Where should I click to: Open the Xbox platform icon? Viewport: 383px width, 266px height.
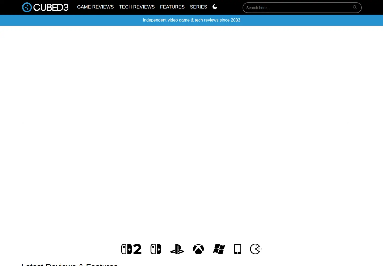198,249
